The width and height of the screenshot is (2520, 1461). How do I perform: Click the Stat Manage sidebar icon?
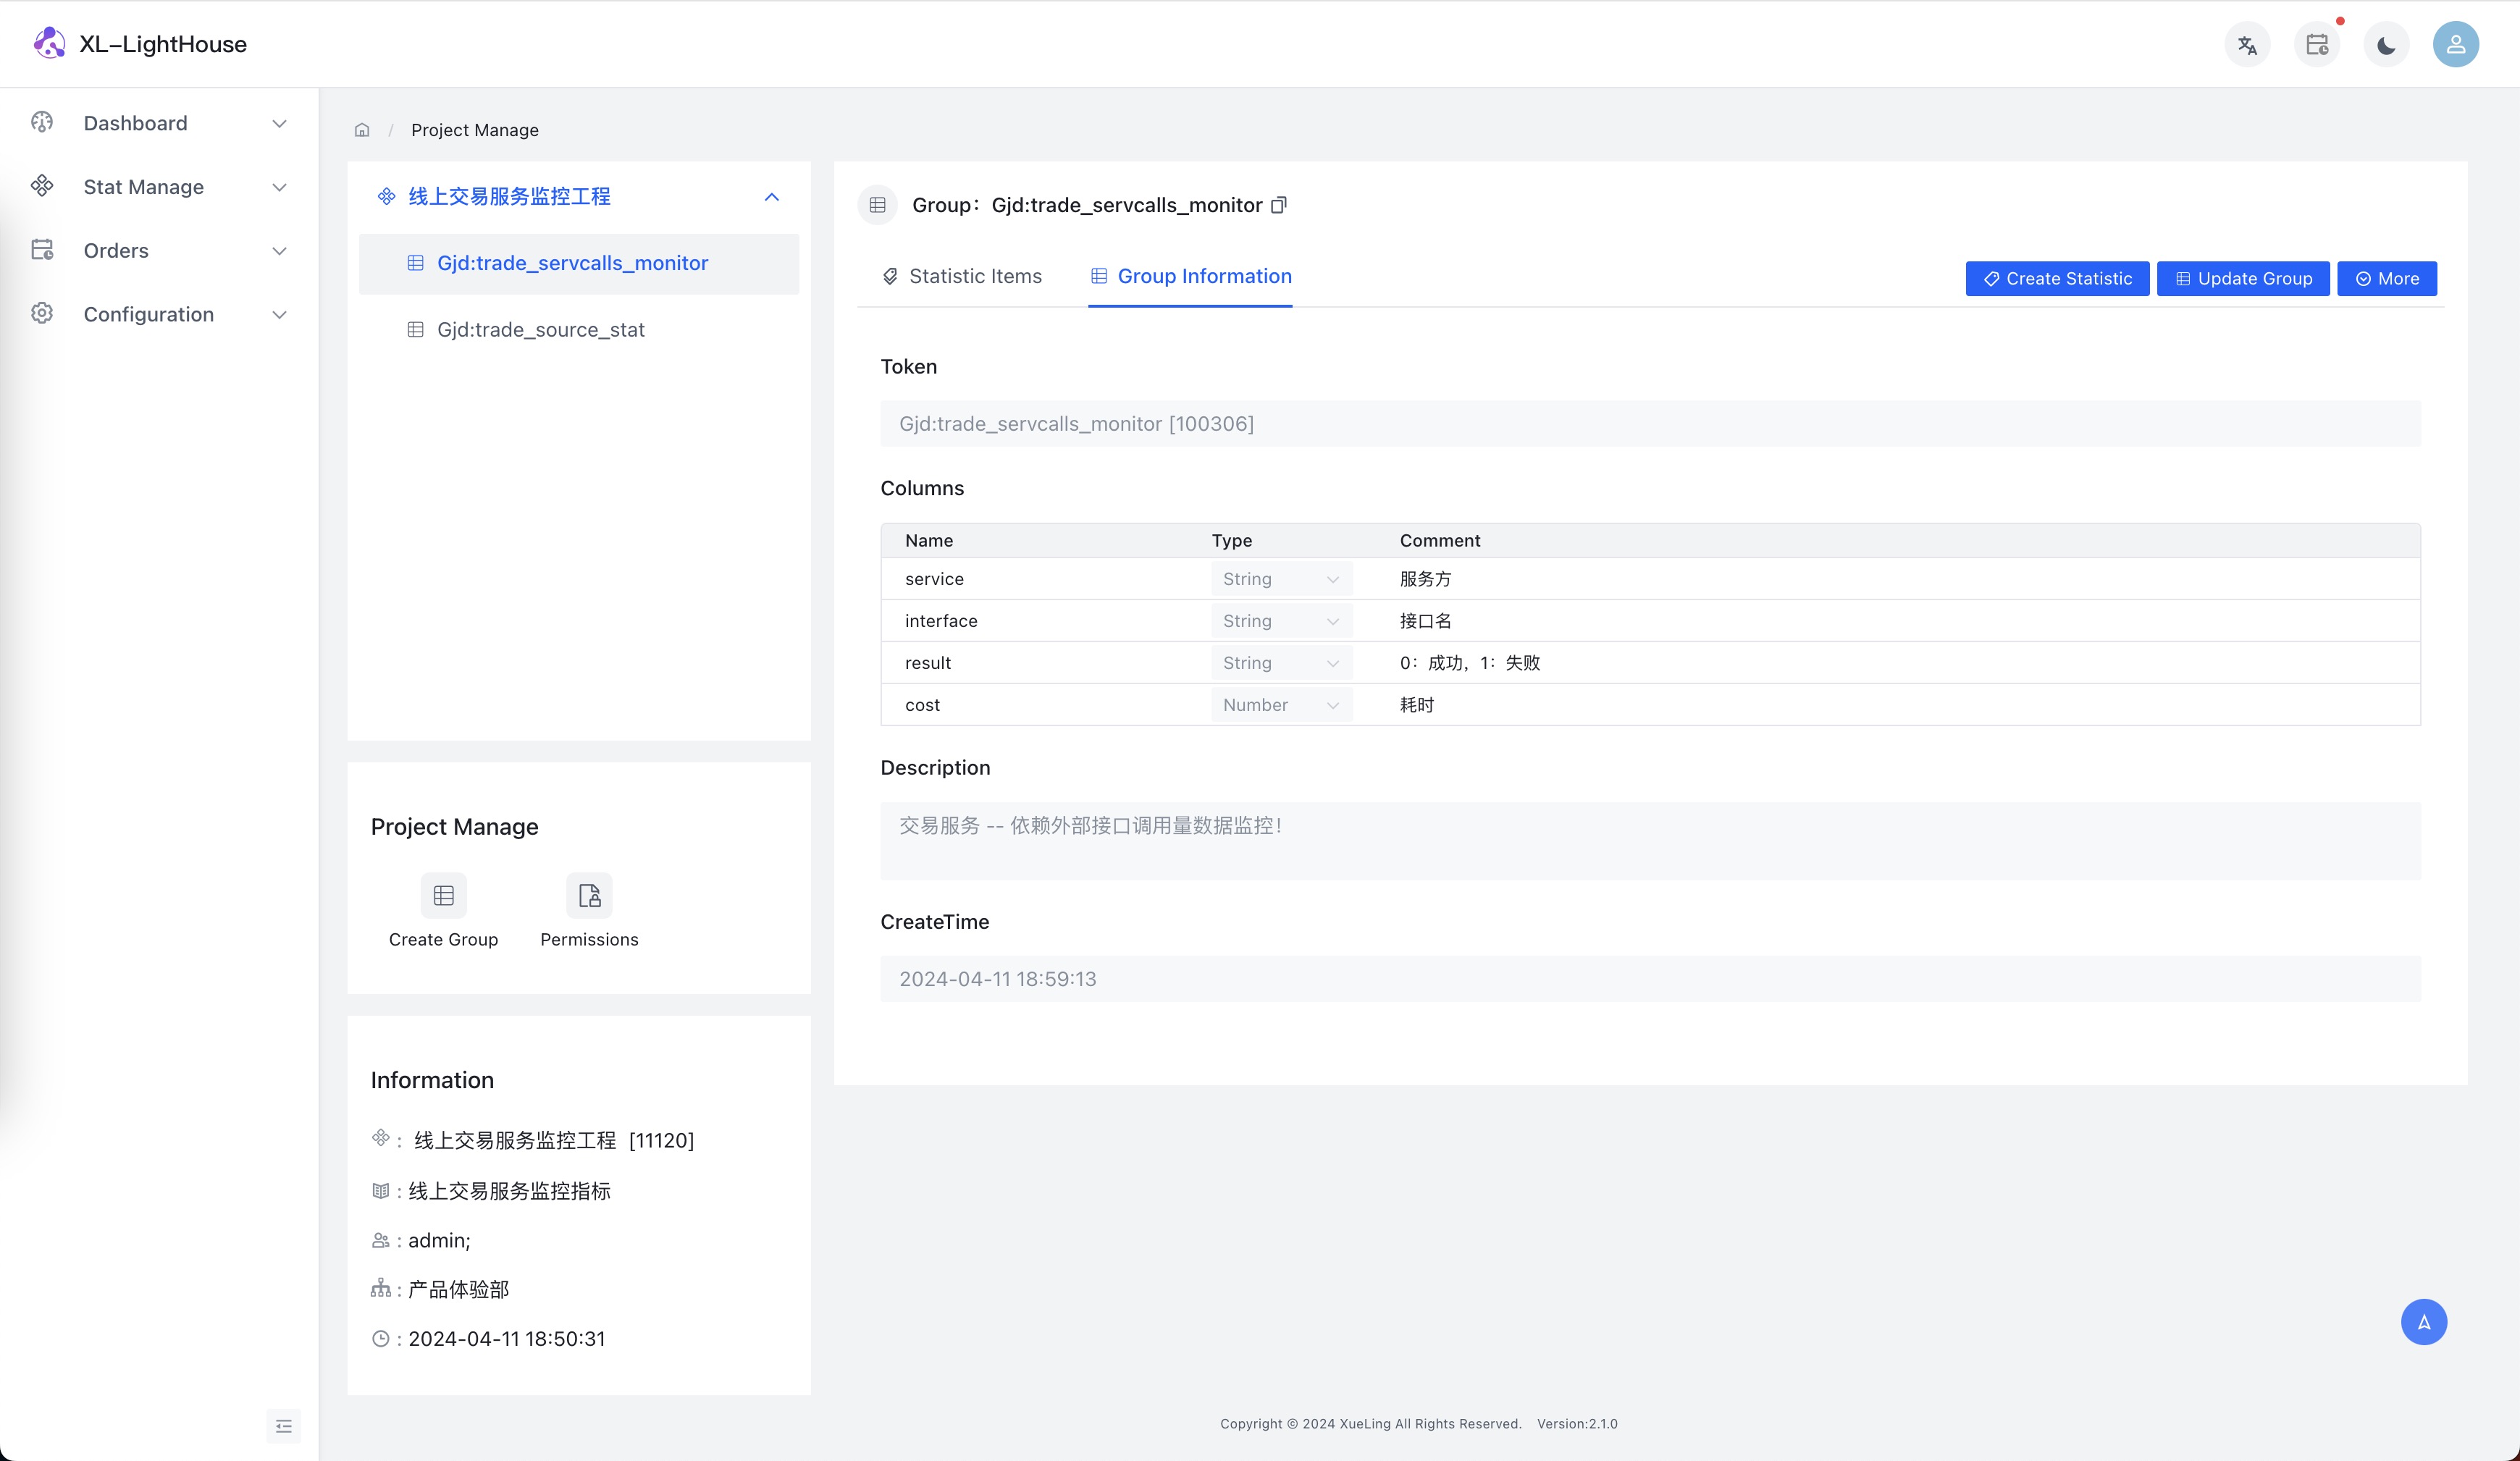(43, 186)
